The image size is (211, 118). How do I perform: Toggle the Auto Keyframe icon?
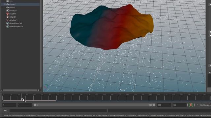click(191, 105)
